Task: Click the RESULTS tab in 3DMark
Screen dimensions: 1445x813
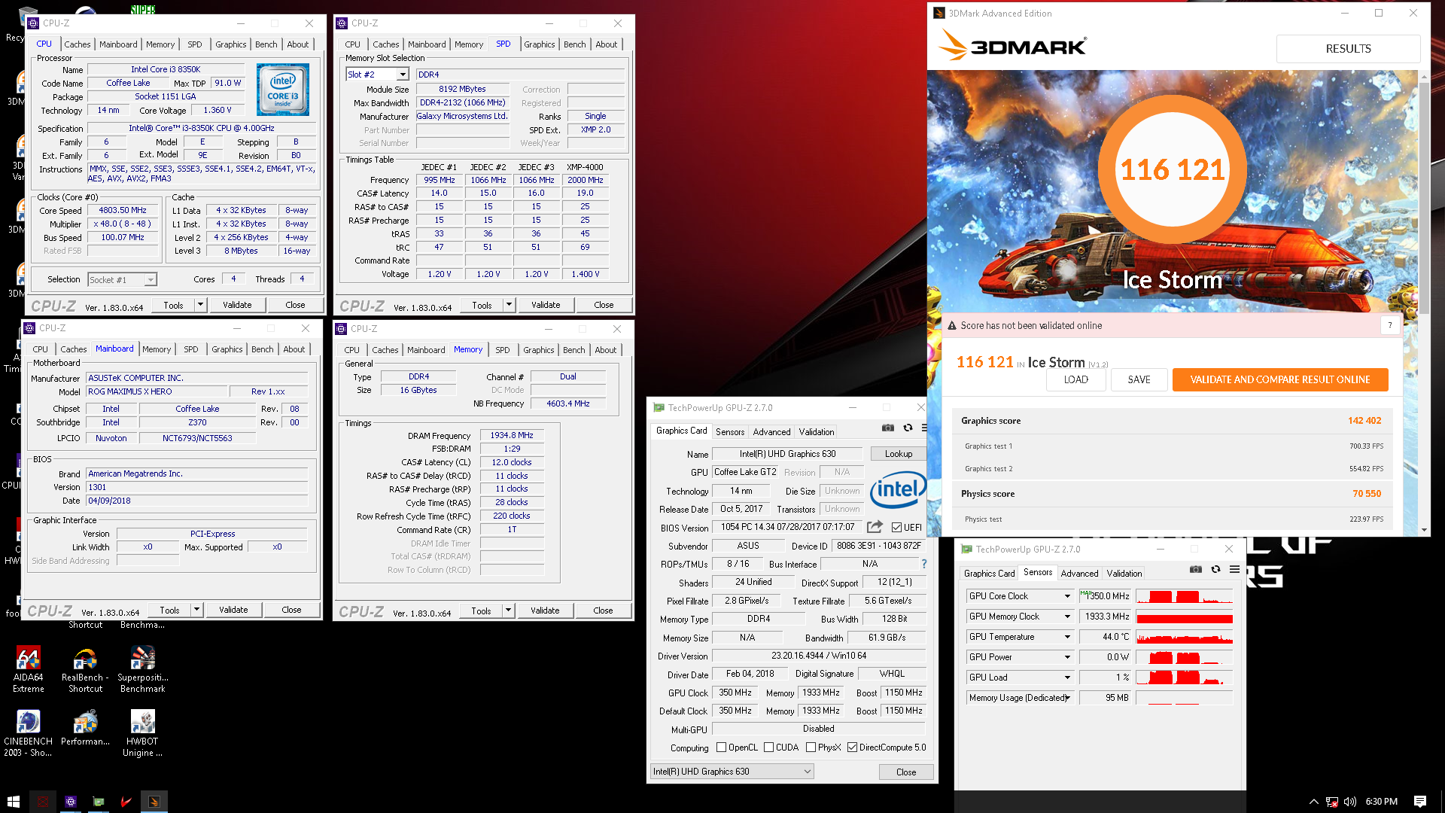Action: tap(1348, 49)
